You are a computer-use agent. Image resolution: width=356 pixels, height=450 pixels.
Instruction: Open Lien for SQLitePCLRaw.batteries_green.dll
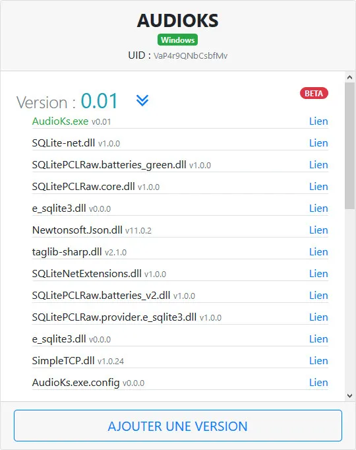point(318,165)
